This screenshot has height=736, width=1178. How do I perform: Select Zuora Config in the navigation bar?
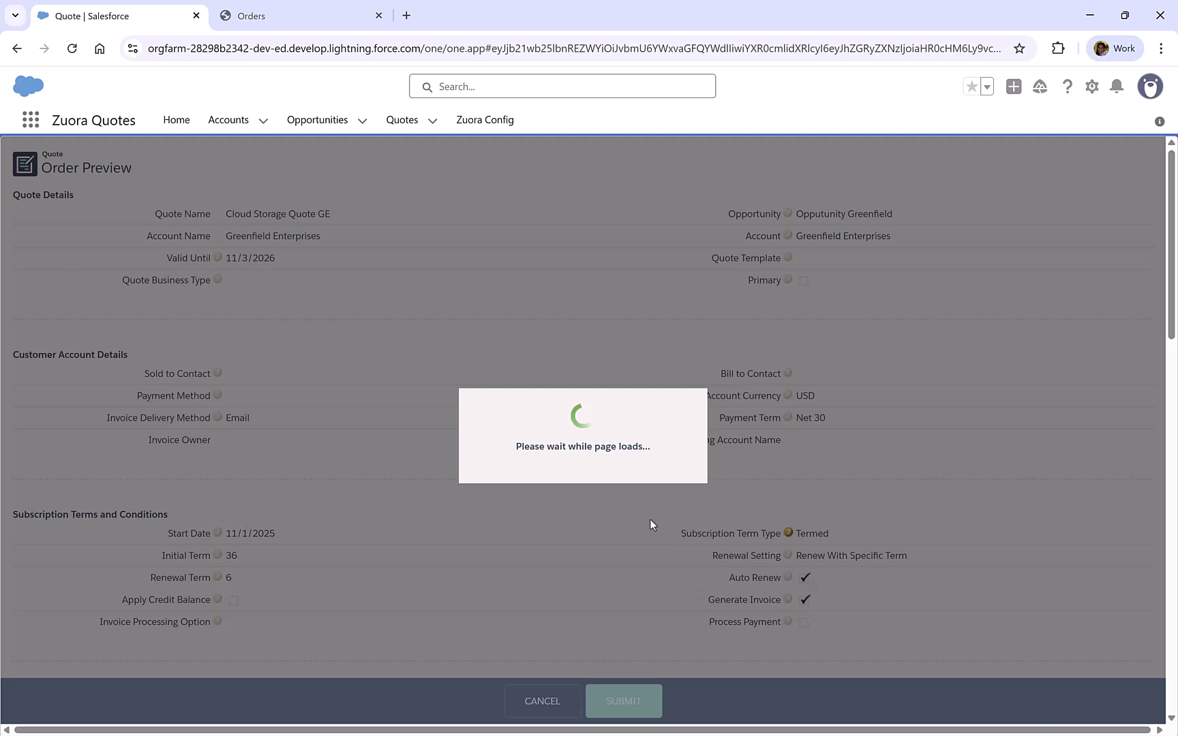[485, 120]
